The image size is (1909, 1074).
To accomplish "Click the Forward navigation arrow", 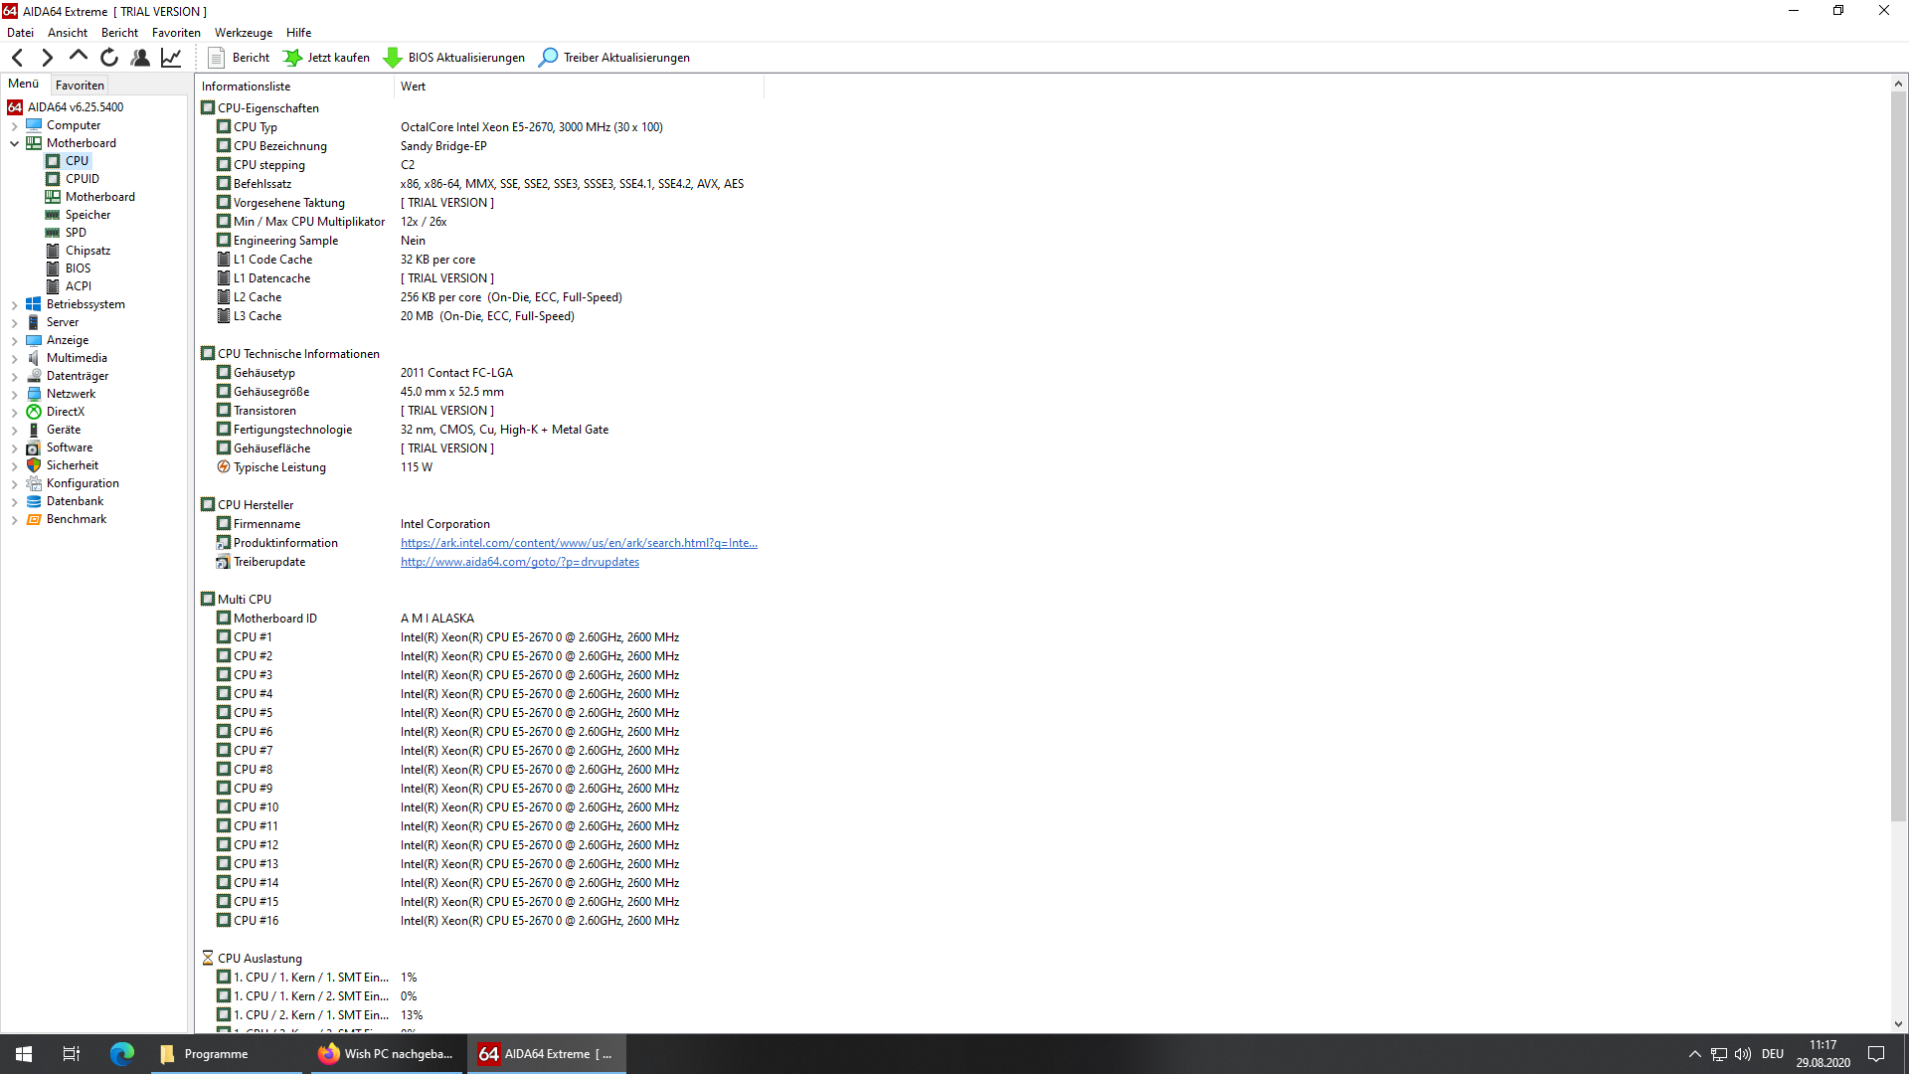I will point(47,58).
